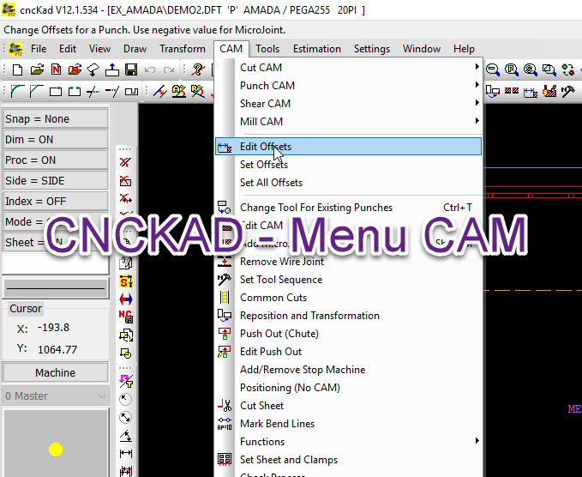Choose Change Tool For Existing Punches
582x477 pixels.
pyautogui.click(x=348, y=208)
